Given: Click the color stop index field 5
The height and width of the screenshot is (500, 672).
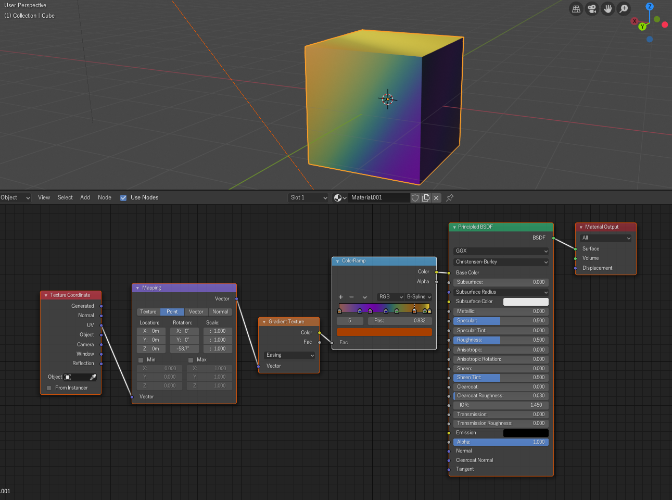Looking at the screenshot, I should (350, 321).
